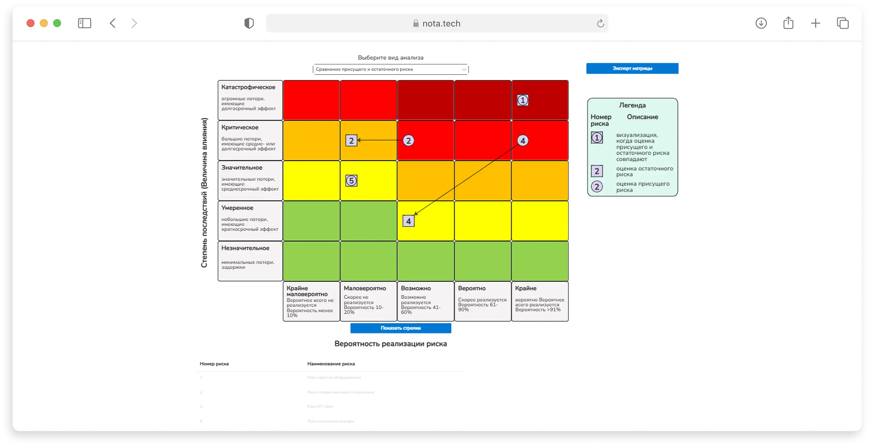Click the 'Показать стрелки' button
The height and width of the screenshot is (446, 870).
401,328
